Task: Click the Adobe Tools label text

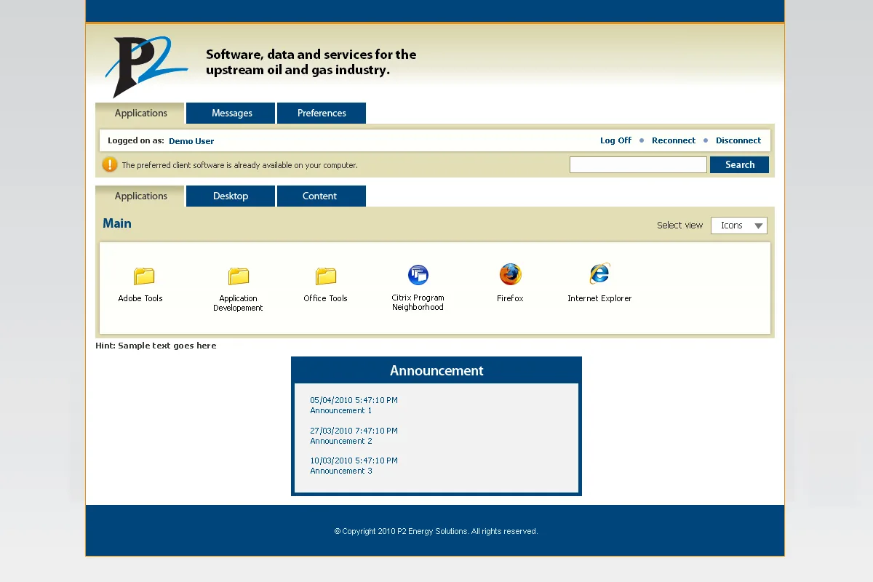Action: (x=140, y=298)
